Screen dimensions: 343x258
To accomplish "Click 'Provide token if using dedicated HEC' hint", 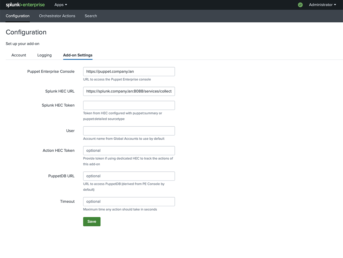I will (128, 161).
